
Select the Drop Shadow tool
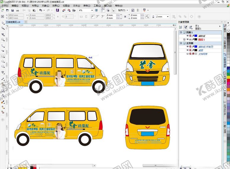click(3, 91)
